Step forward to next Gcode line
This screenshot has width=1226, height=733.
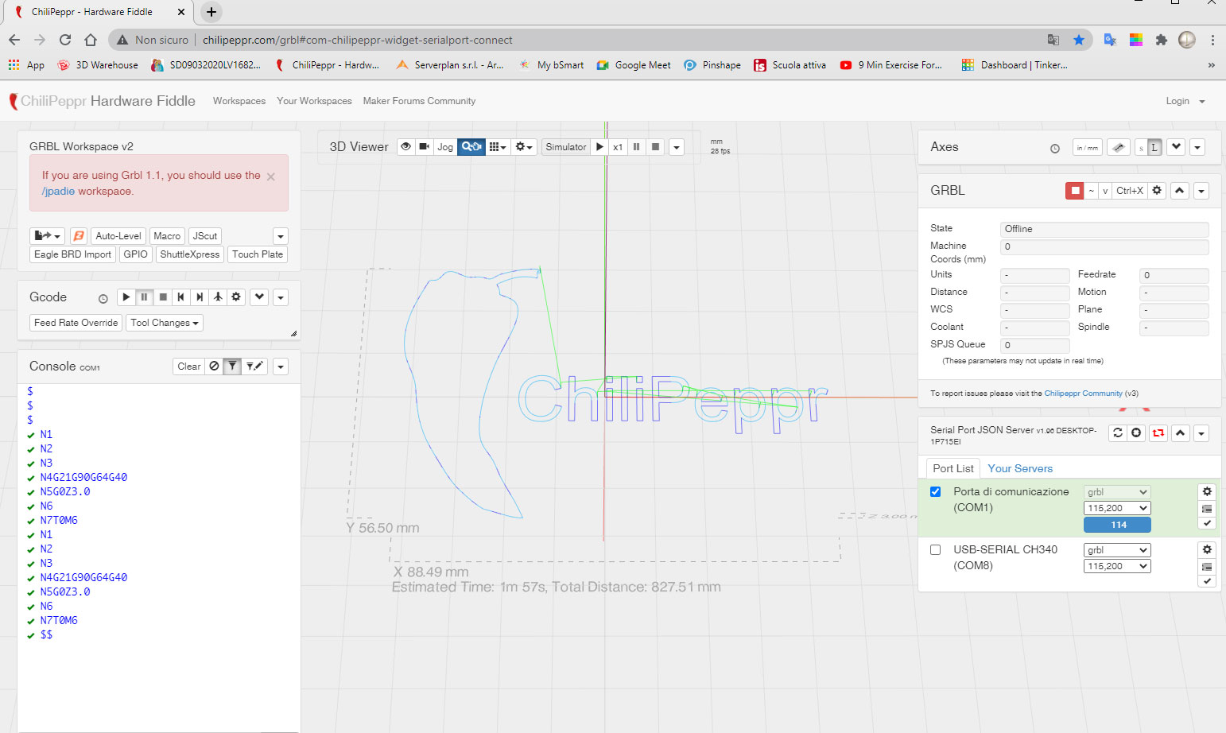(200, 297)
